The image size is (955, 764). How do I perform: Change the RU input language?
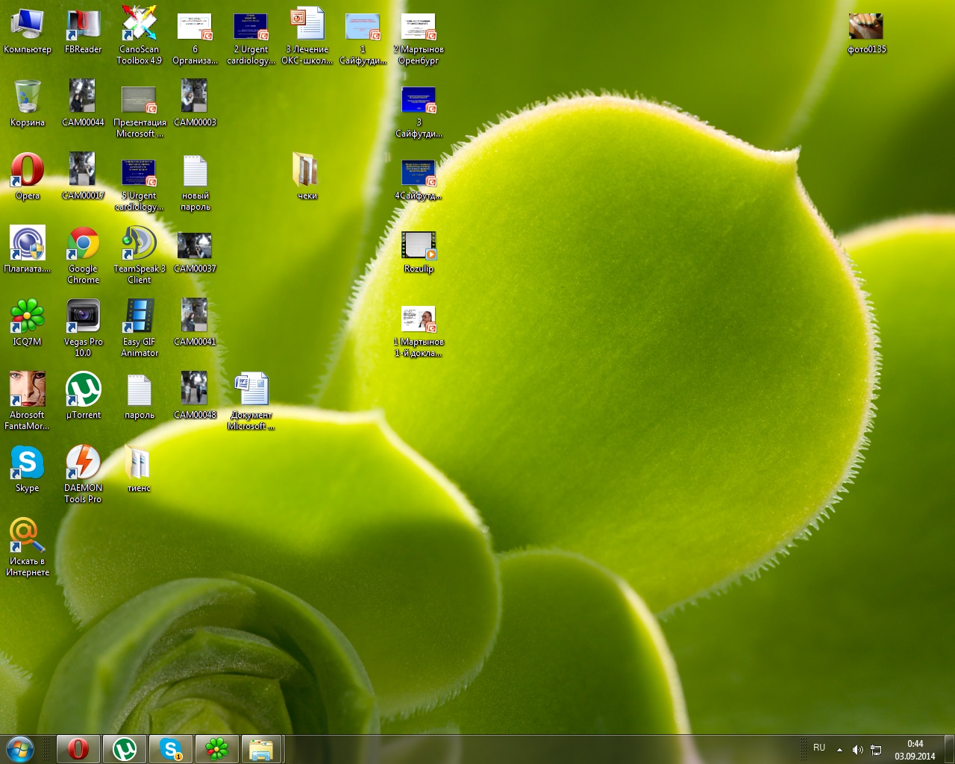(x=819, y=748)
